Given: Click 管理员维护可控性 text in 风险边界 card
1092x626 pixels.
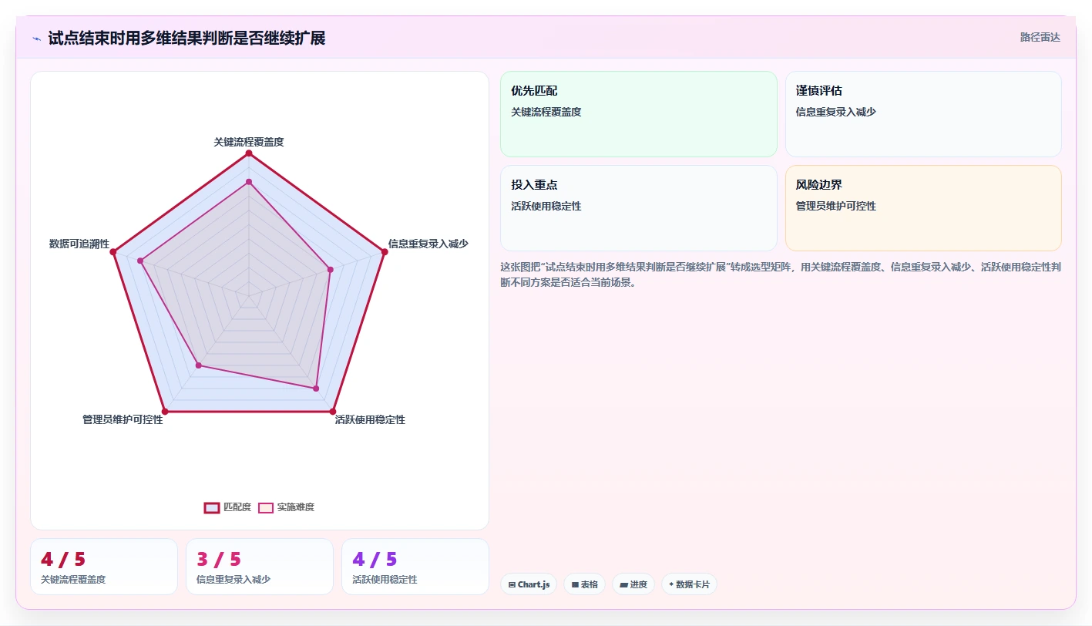Looking at the screenshot, I should 836,206.
